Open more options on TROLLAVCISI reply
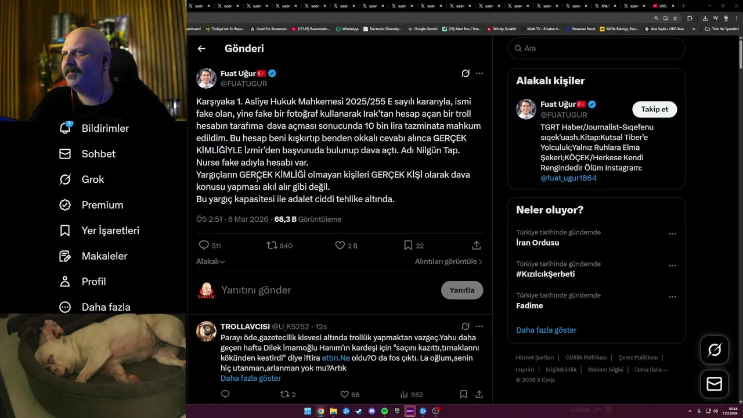743x418 pixels. pos(479,326)
